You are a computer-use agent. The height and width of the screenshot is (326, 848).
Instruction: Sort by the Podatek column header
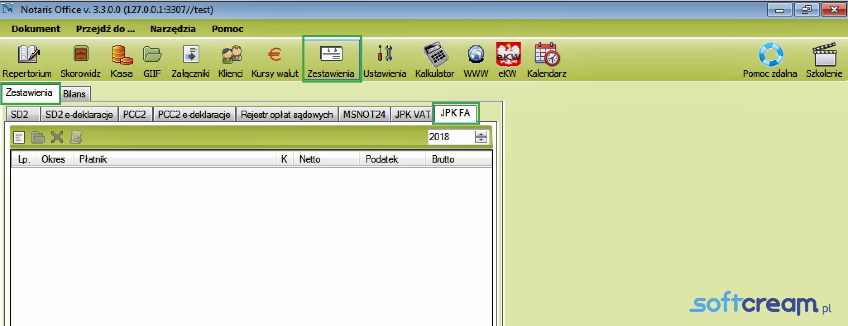pos(392,159)
